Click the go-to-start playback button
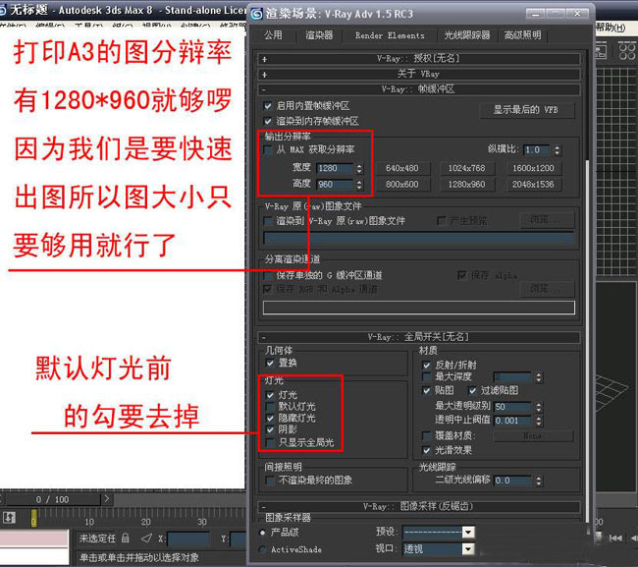The image size is (638, 567). (x=615, y=539)
